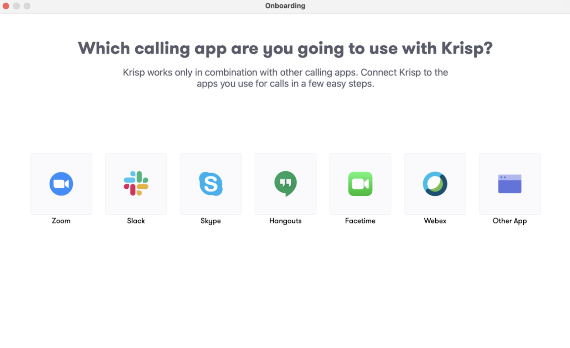
Task: Click the "Which calling app" heading
Action: (285, 48)
